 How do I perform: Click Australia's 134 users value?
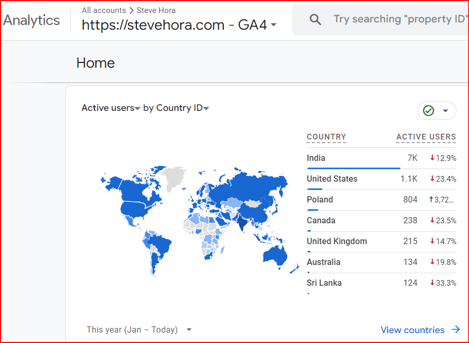(x=410, y=262)
